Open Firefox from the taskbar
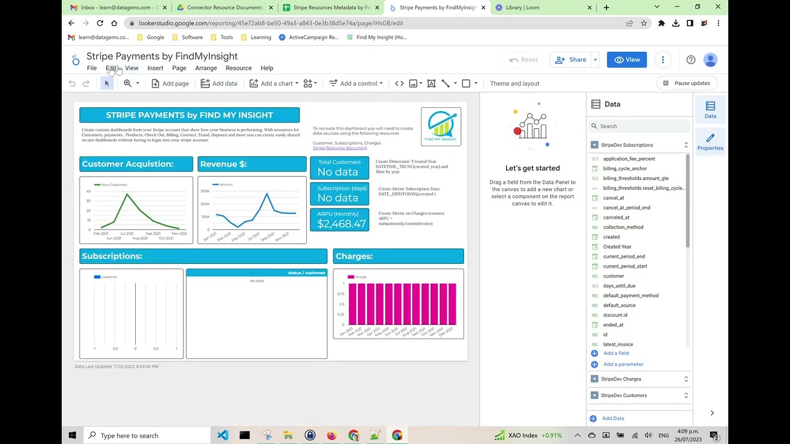This screenshot has height=444, width=790. (x=331, y=435)
